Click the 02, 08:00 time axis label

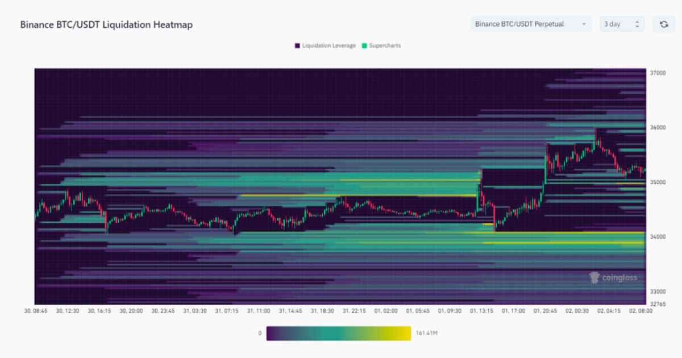640,311
